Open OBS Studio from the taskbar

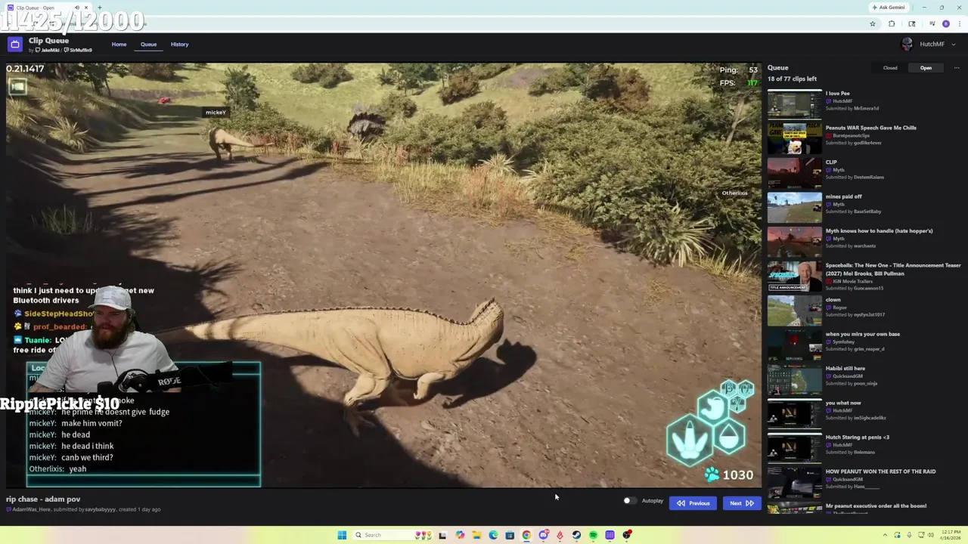(627, 535)
